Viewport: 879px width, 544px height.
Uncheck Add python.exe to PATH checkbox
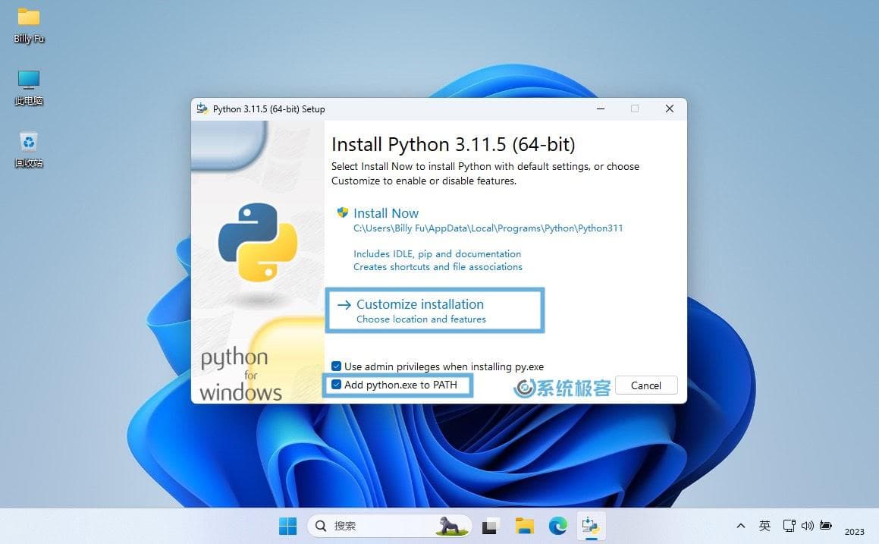click(x=336, y=385)
